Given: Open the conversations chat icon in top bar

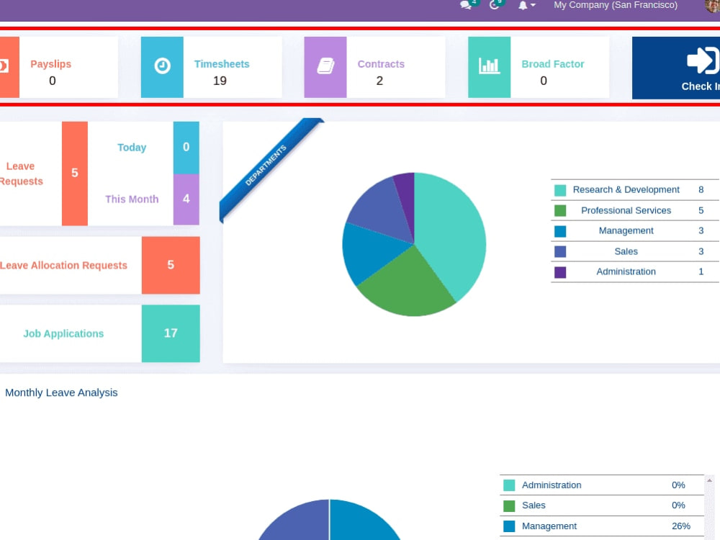Looking at the screenshot, I should [x=466, y=5].
